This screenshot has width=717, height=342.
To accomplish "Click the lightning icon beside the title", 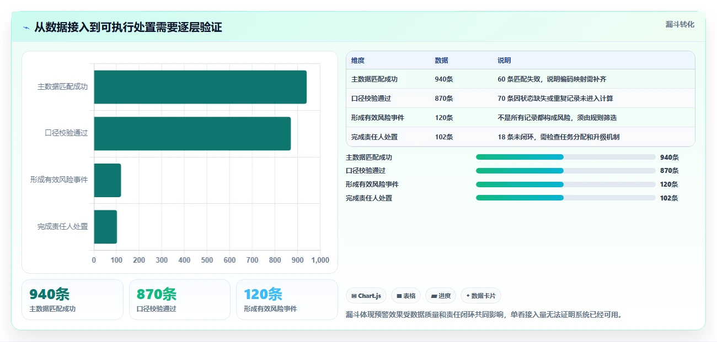I will (26, 28).
